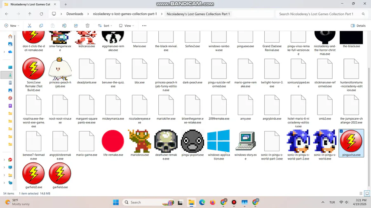
Task: Select the death.exe-remake skull icon
Action: (x=166, y=141)
